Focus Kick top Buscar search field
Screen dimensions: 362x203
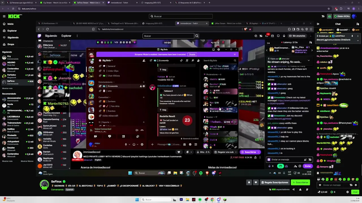point(181,16)
